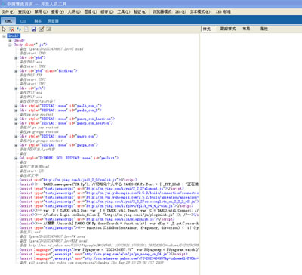Open the 文本模式: IE8 标准 menu

(211, 11)
